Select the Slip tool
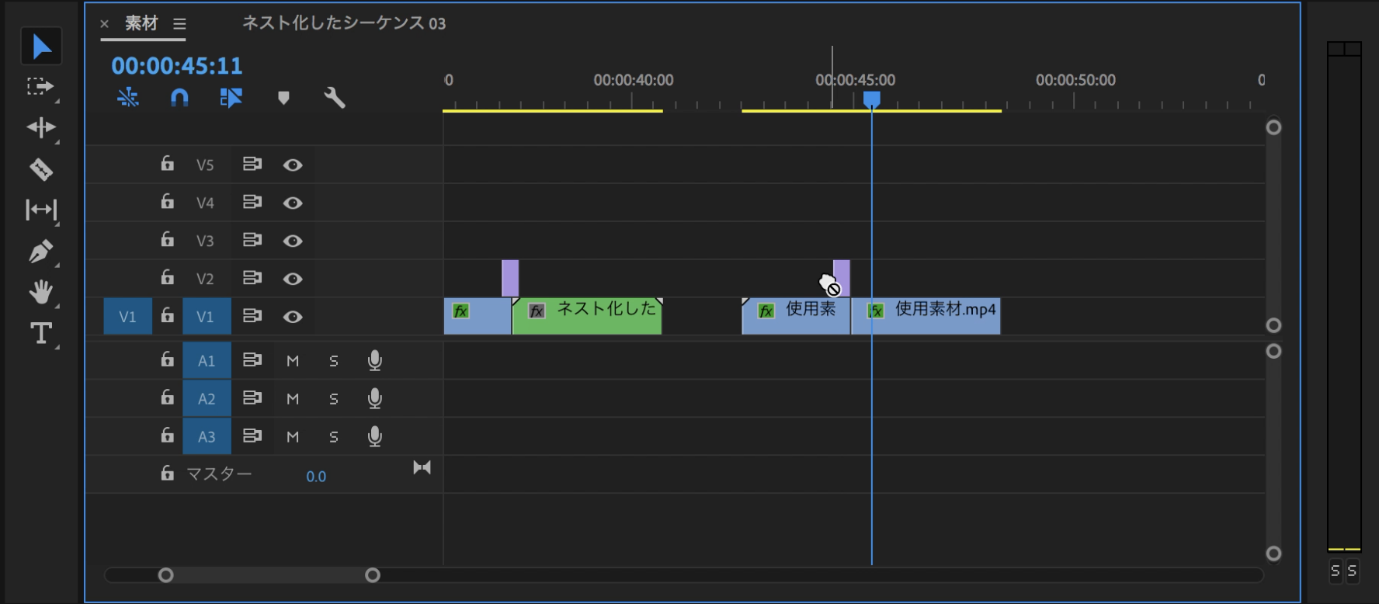 (x=40, y=210)
